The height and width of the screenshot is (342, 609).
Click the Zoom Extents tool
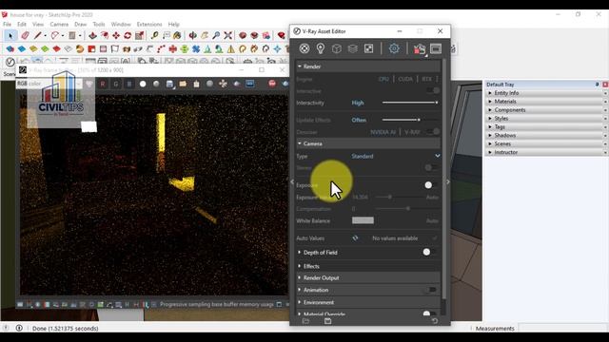pos(228,36)
